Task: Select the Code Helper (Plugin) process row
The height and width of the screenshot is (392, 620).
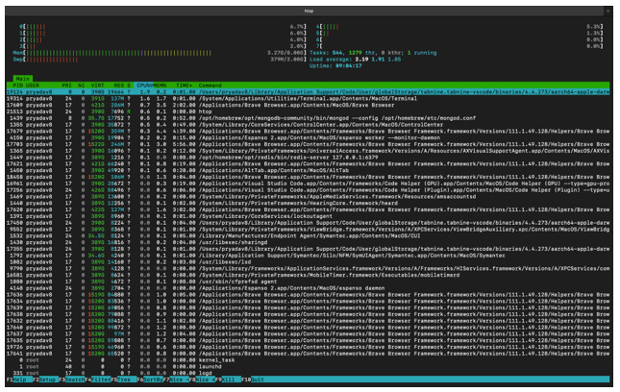Action: coord(308,190)
